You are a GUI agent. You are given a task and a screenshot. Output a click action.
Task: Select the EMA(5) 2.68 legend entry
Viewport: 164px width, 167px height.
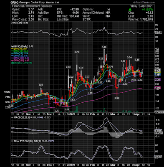pyautogui.click(x=19, y=49)
